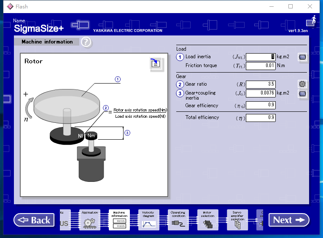323x238 pixels.
Task: Click the Gear efficiency label
Action: (x=202, y=105)
